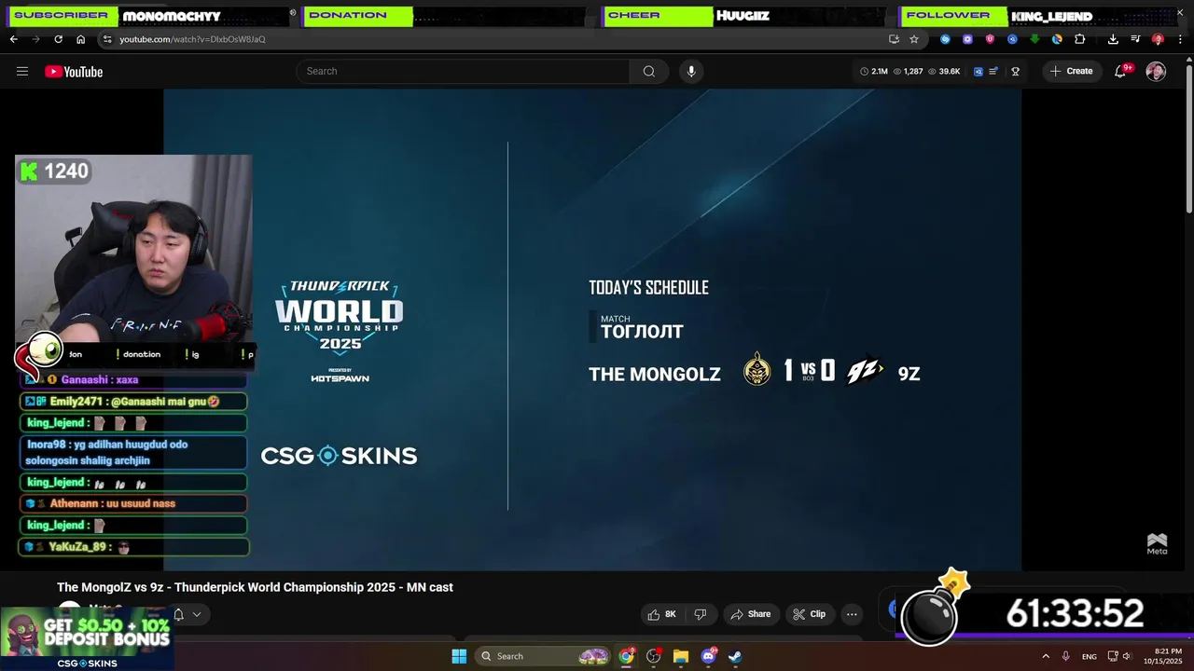Go to the YouTube home logo
1194x671 pixels.
click(x=74, y=72)
